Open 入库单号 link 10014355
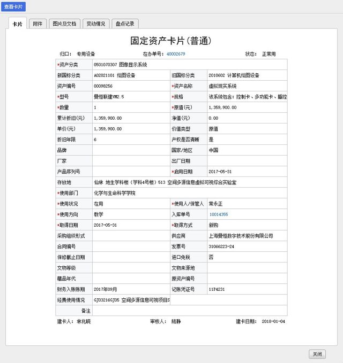The width and height of the screenshot is (343, 363). pos(218,214)
